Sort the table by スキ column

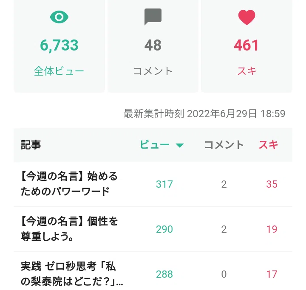pyautogui.click(x=268, y=145)
